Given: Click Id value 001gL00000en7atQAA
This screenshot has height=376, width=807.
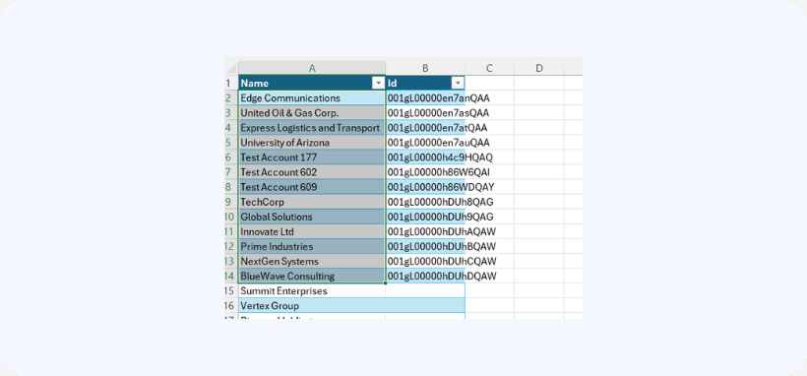Looking at the screenshot, I should tap(437, 128).
